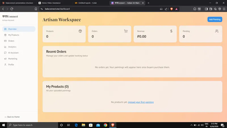
Task: Click the volume speaker tray icon
Action: (202, 125)
